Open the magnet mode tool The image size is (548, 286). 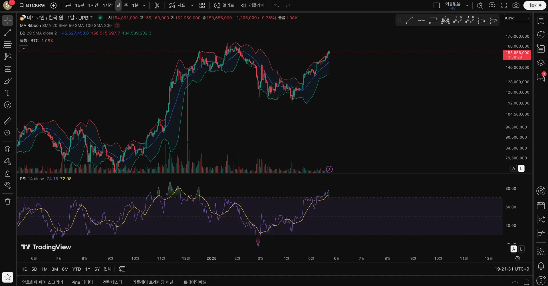[x=8, y=149]
